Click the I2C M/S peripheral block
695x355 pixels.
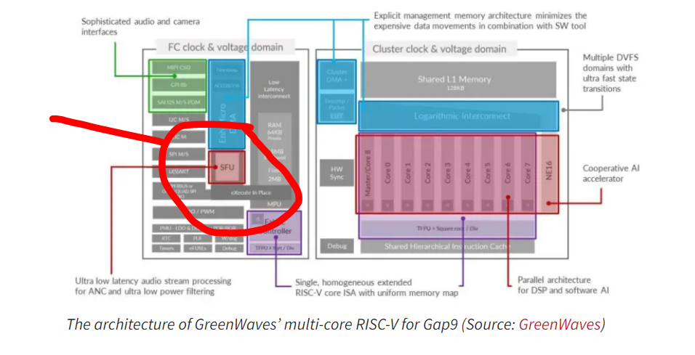click(177, 119)
